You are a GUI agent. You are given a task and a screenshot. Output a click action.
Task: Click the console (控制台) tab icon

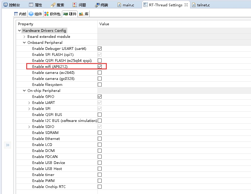tap(5, 5)
